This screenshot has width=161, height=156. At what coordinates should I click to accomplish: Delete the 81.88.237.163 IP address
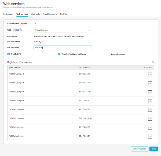point(150,92)
